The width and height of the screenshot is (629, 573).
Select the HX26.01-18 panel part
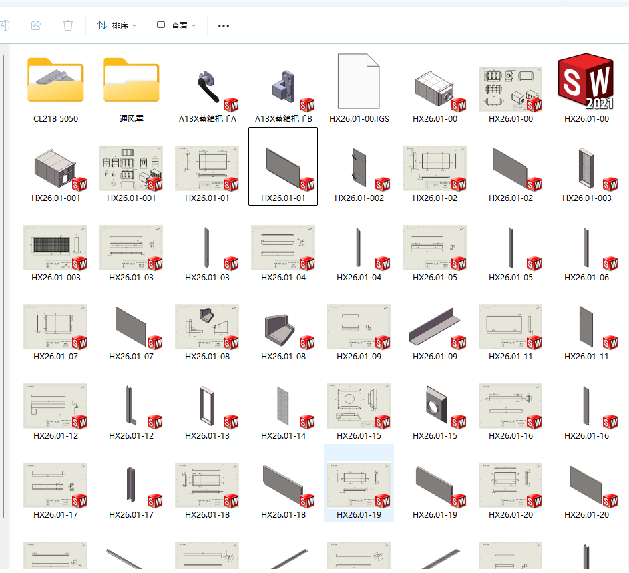point(283,484)
